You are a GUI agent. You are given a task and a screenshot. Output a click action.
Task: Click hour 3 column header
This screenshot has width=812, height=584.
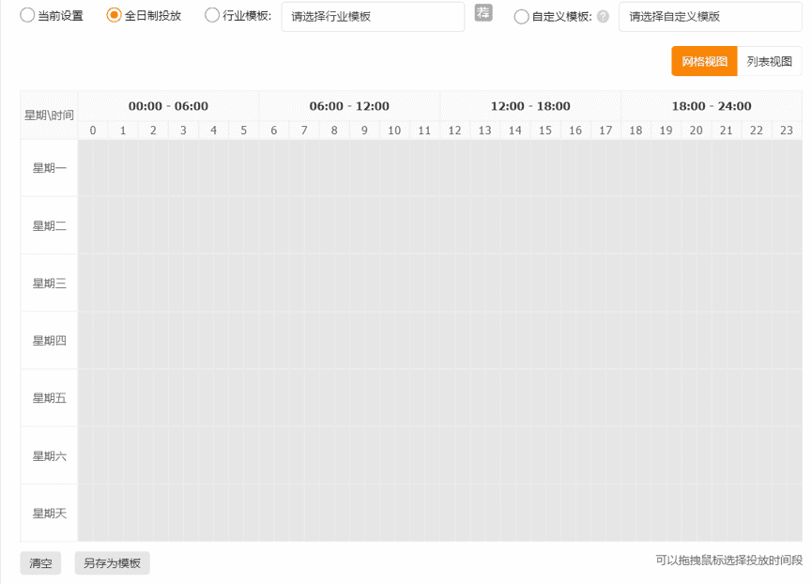183,130
